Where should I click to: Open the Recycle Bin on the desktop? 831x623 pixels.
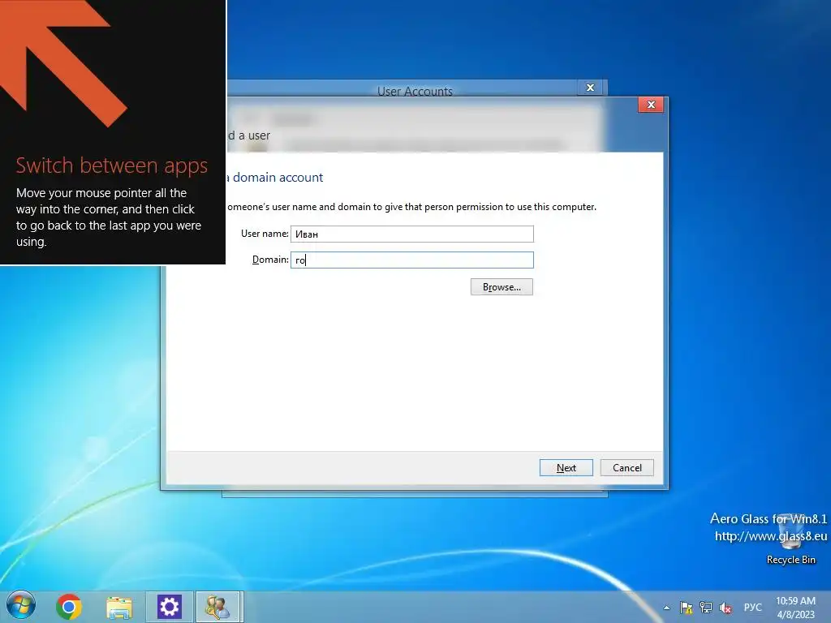790,539
